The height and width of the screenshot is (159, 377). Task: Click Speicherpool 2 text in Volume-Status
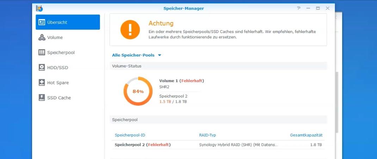(173, 96)
